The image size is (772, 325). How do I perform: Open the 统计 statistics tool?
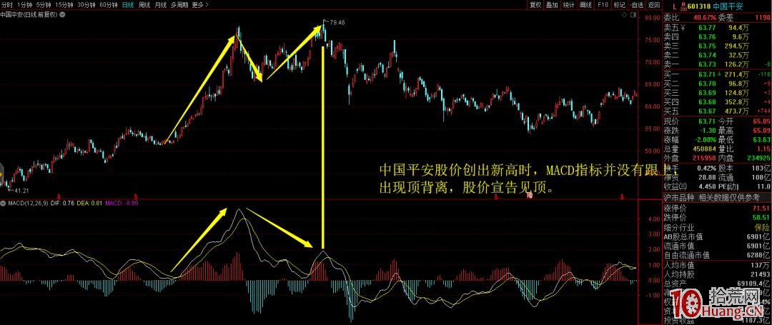569,5
